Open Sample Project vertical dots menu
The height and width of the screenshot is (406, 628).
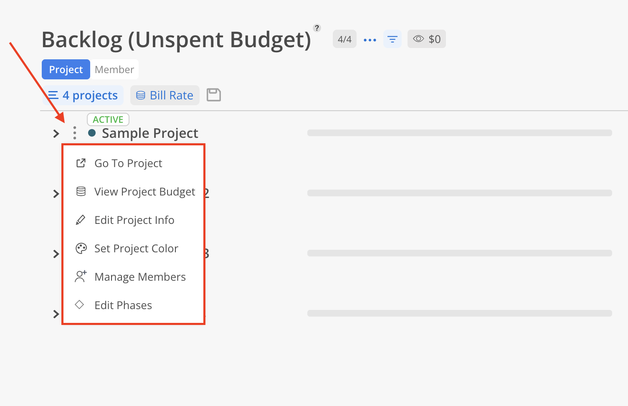click(x=75, y=133)
